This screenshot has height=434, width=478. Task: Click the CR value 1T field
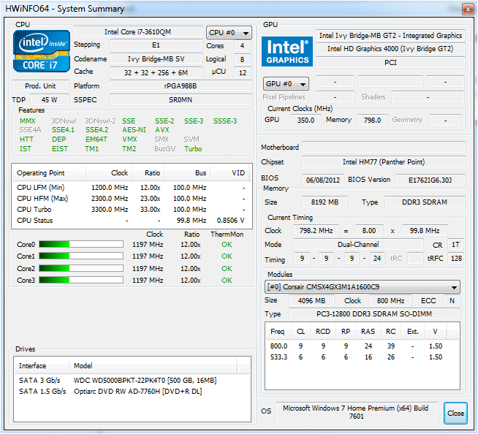[456, 245]
